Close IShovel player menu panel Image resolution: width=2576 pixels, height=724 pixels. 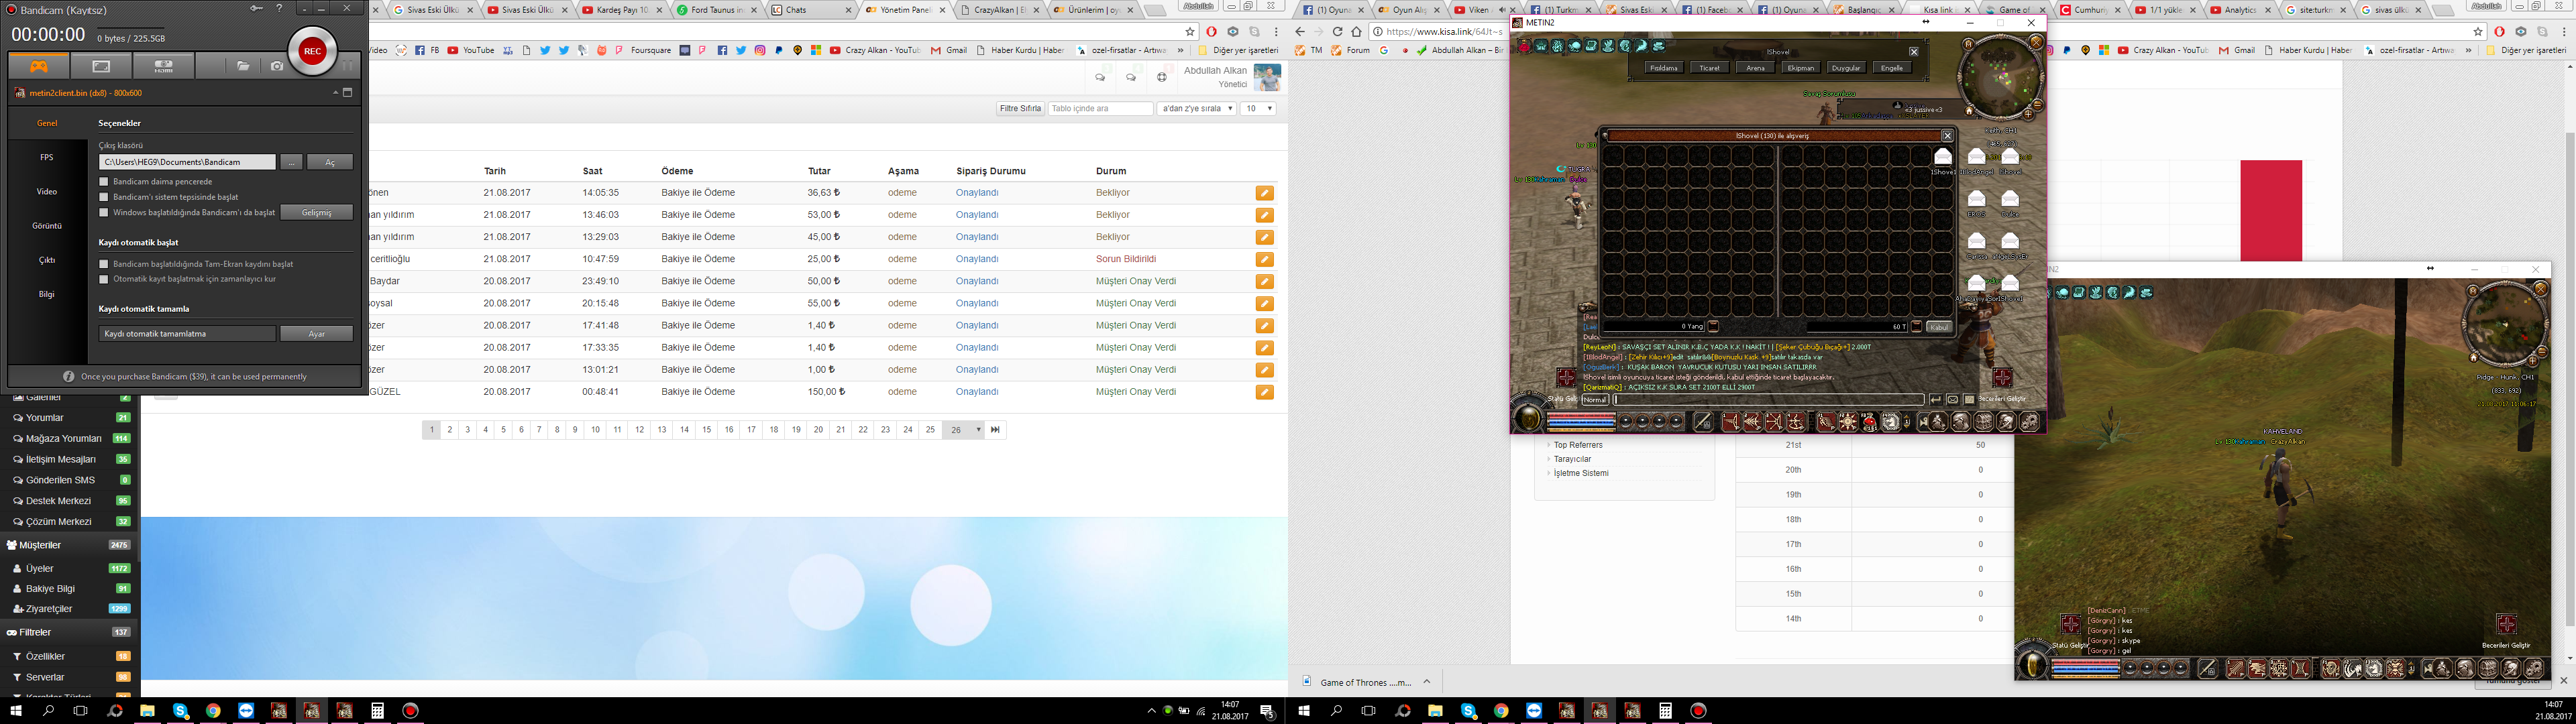point(1914,52)
